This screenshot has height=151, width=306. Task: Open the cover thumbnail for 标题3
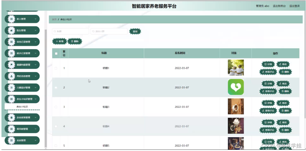236,107
